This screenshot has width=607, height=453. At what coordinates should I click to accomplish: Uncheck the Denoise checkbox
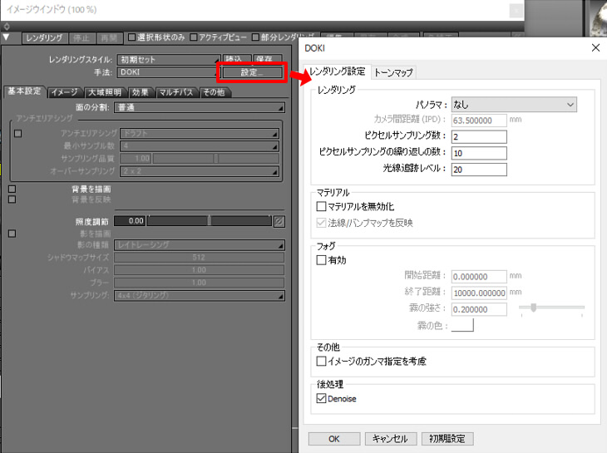pos(321,398)
